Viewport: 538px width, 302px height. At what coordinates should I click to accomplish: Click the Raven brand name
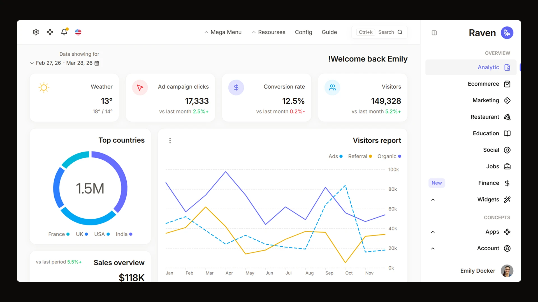pos(482,33)
